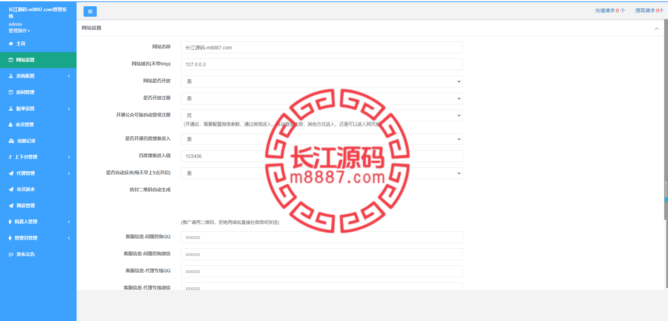
Task: Expand the 赔率设置 submenu arrow
Action: (x=69, y=109)
